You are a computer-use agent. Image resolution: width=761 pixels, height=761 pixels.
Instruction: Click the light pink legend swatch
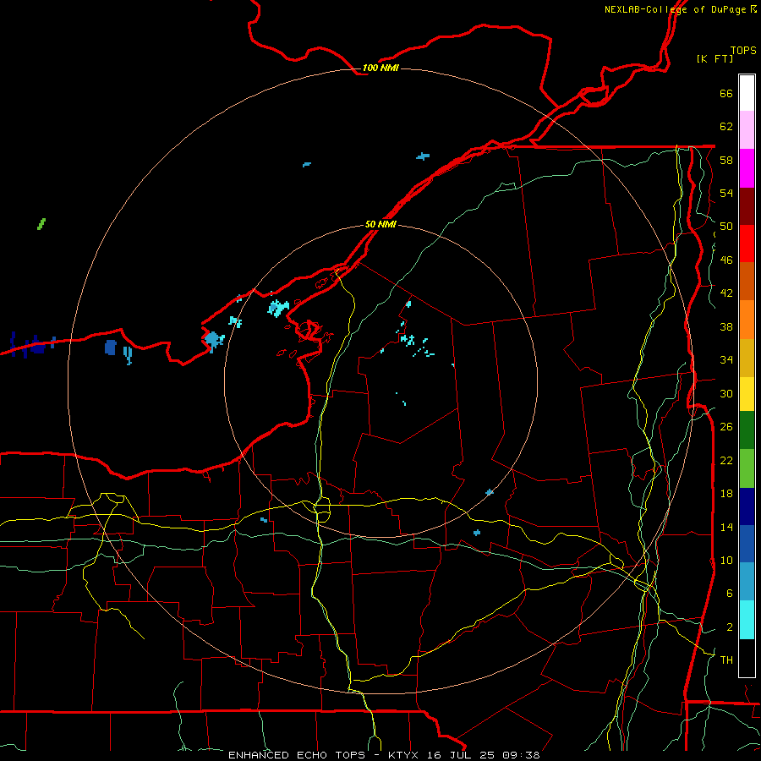click(747, 130)
